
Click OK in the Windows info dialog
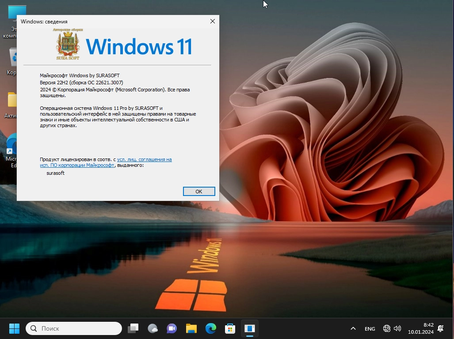[199, 191]
